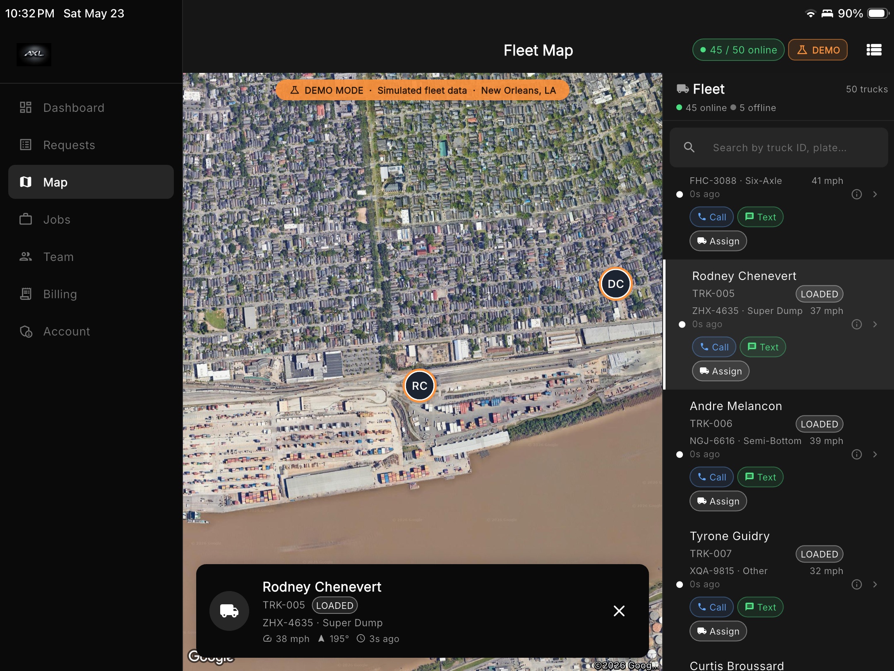Click the 195° heading in popup
Screen dimensions: 894x671
334,639
